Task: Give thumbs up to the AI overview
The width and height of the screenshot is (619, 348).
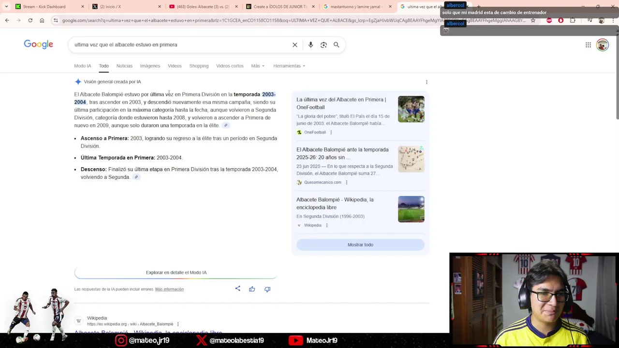Action: tap(252, 289)
